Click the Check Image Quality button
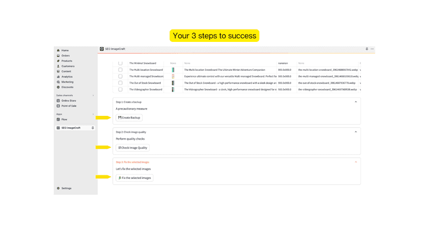The width and height of the screenshot is (429, 241). pos(133,148)
